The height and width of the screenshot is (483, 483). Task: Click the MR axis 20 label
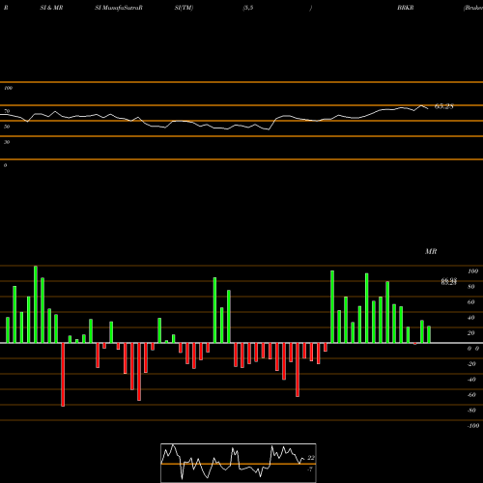[471, 333]
